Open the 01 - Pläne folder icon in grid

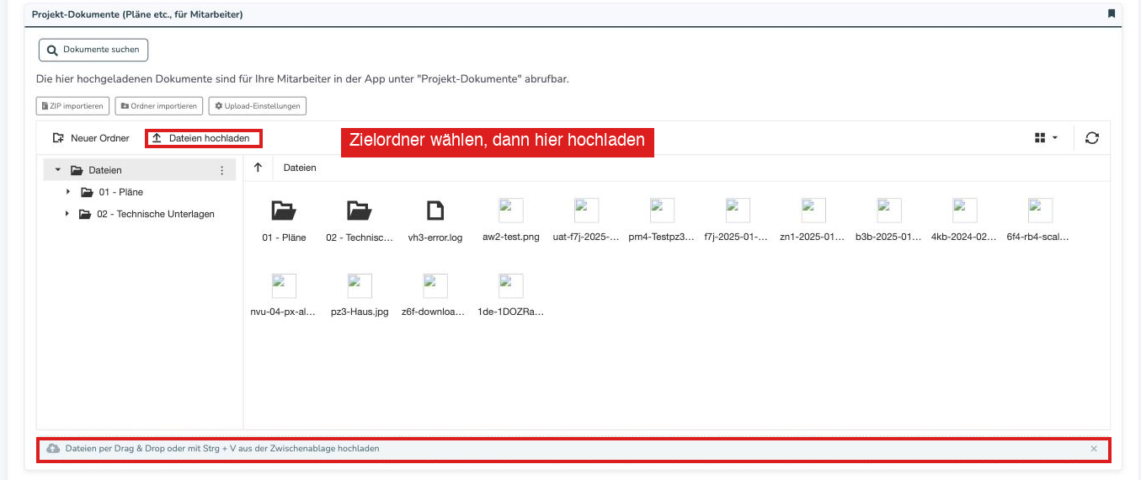[x=284, y=210]
